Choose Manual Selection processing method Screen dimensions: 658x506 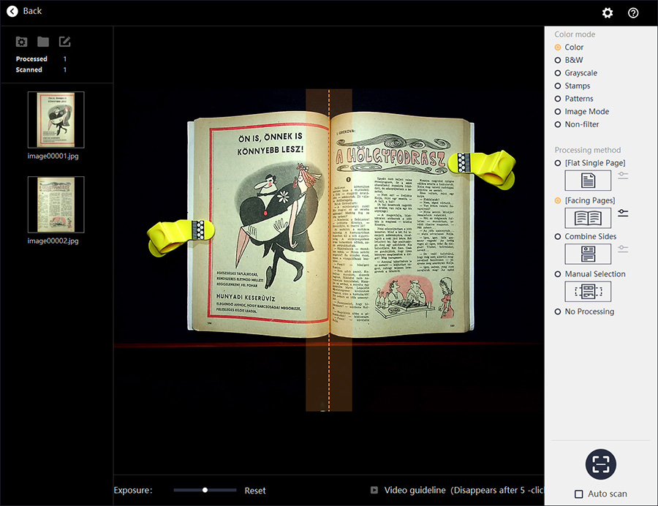coord(590,274)
